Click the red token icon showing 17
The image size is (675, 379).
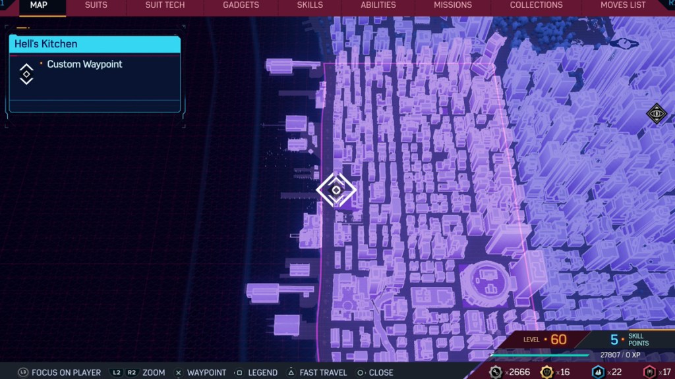coord(649,372)
